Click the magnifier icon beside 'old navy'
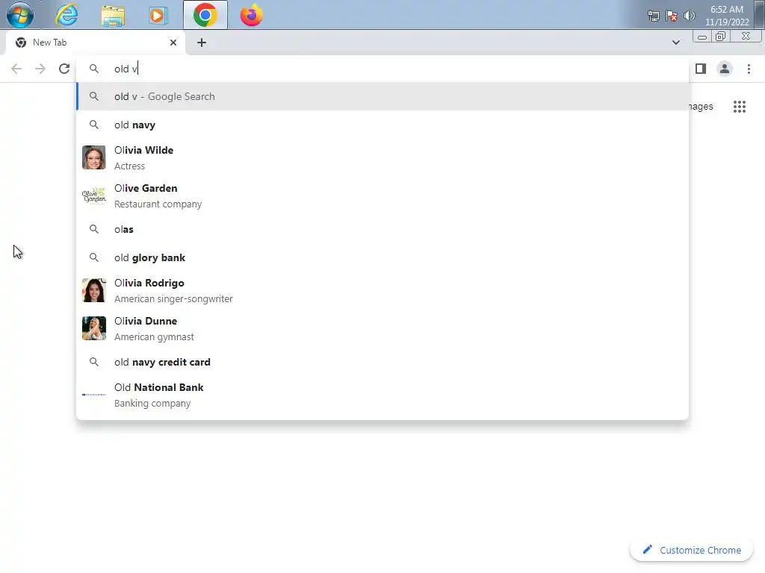765x573 pixels. pyautogui.click(x=93, y=125)
